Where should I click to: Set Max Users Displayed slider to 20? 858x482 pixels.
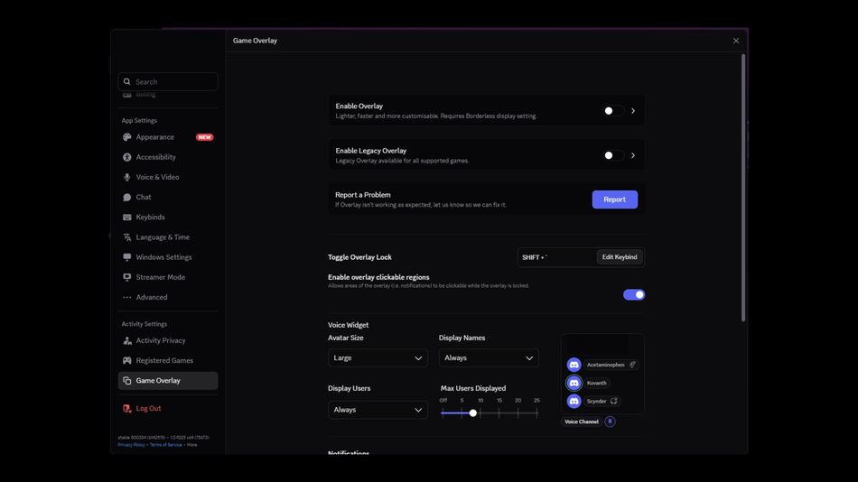pos(518,413)
